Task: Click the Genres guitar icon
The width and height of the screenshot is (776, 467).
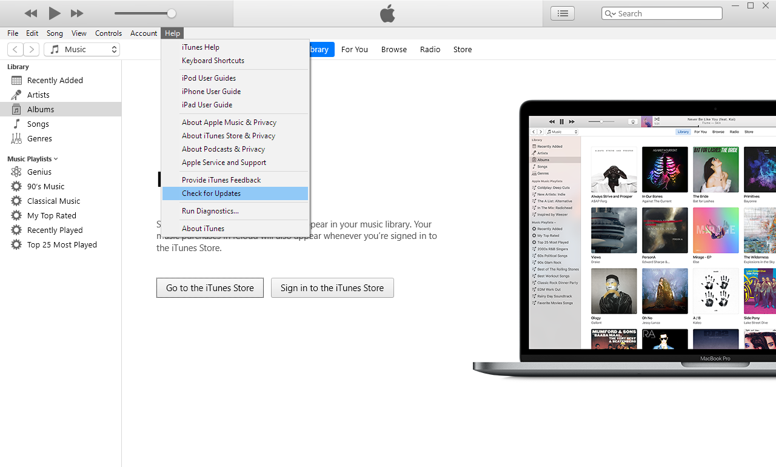Action: click(x=16, y=138)
